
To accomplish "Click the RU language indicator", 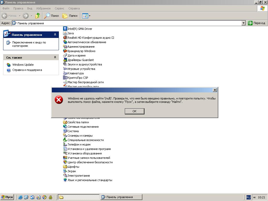I will (x=248, y=197).
